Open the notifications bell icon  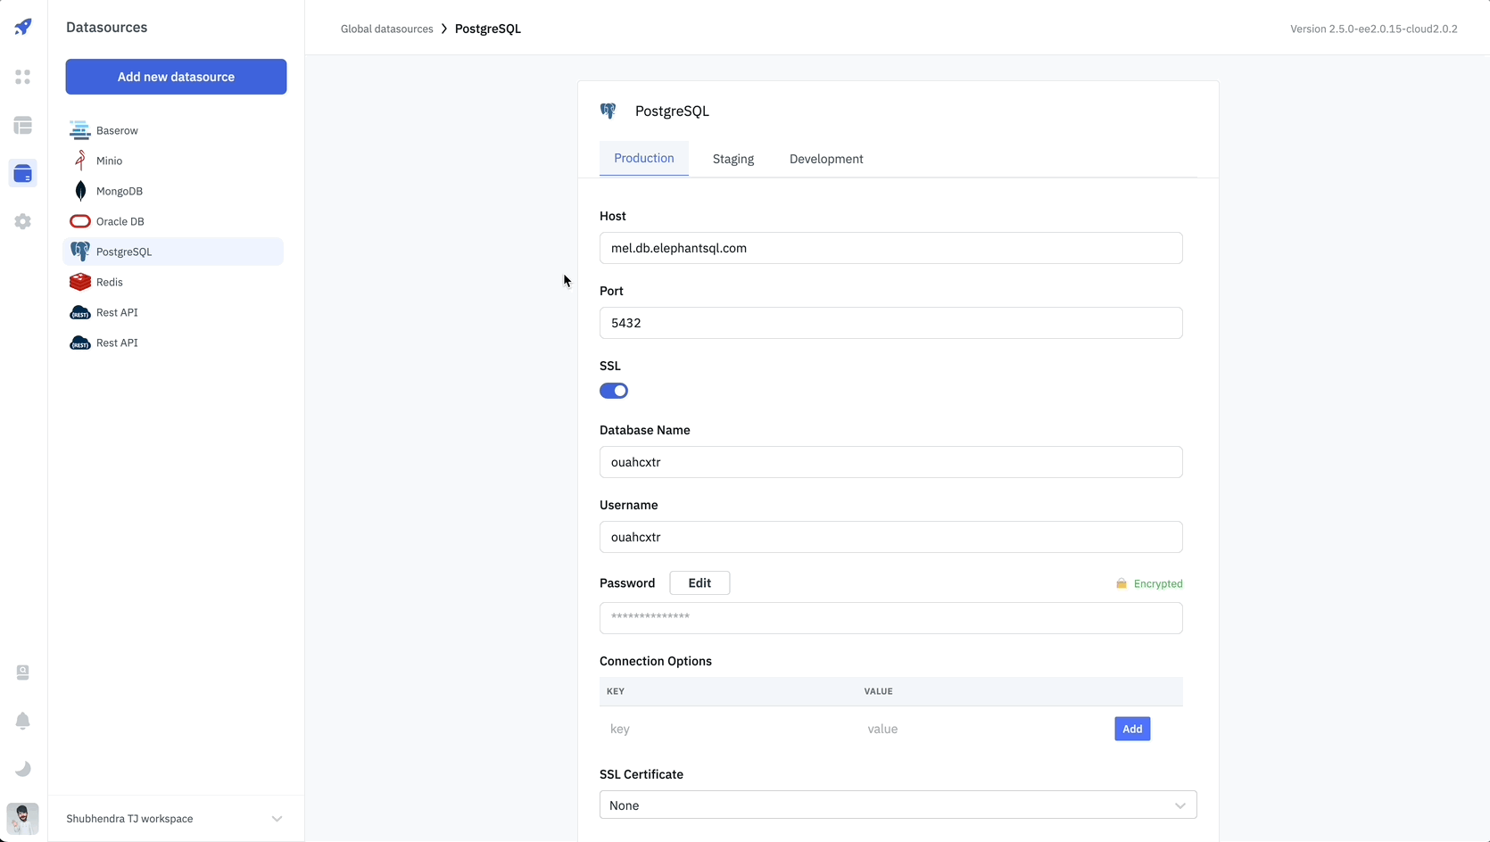(23, 721)
